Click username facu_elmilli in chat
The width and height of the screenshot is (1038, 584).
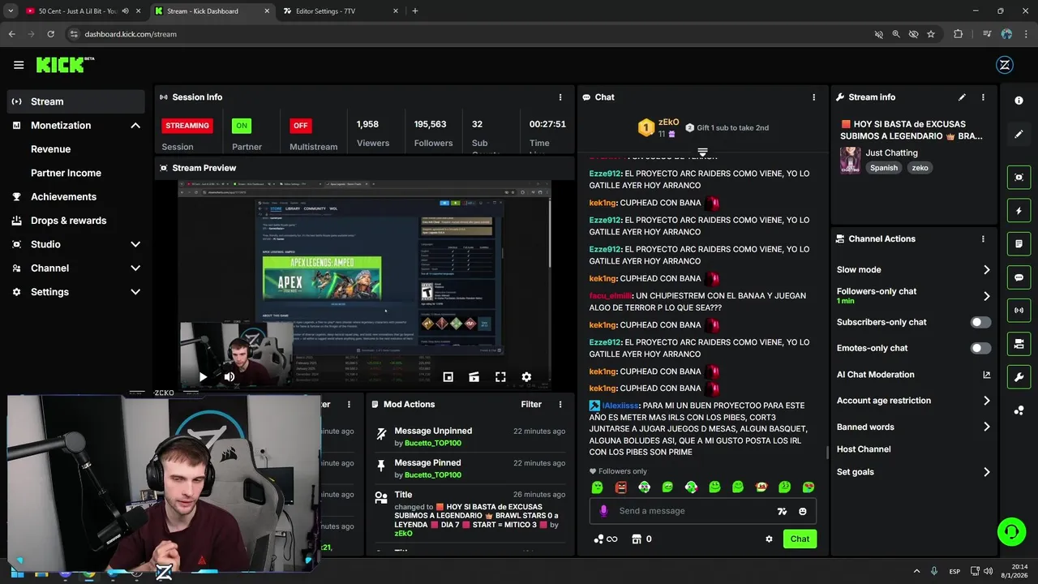coord(609,296)
